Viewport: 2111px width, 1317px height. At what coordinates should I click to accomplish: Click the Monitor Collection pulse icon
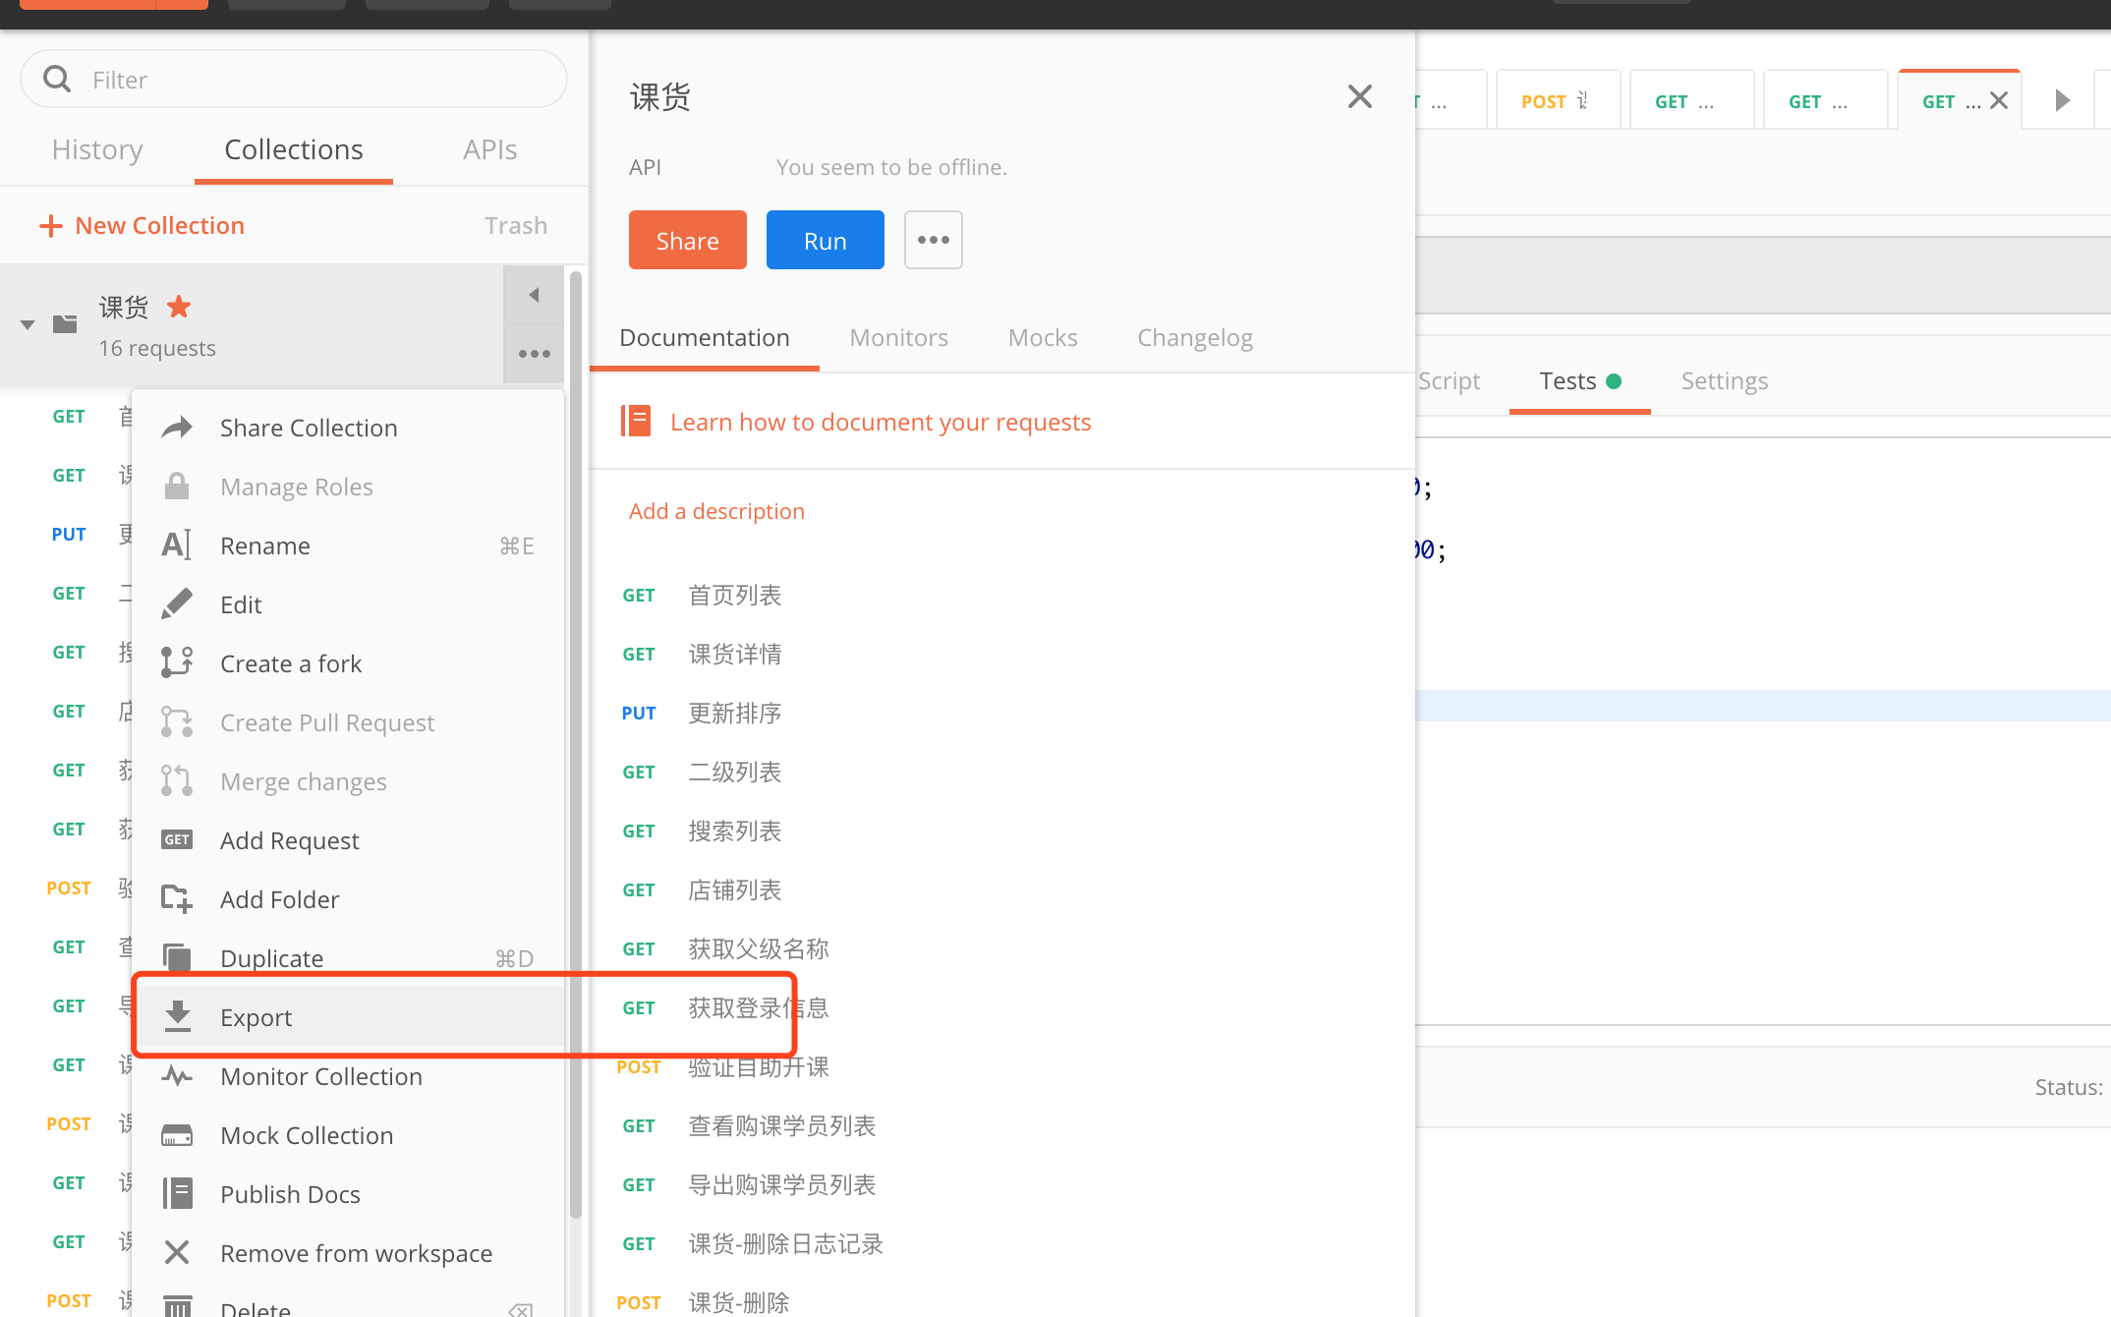(x=177, y=1076)
